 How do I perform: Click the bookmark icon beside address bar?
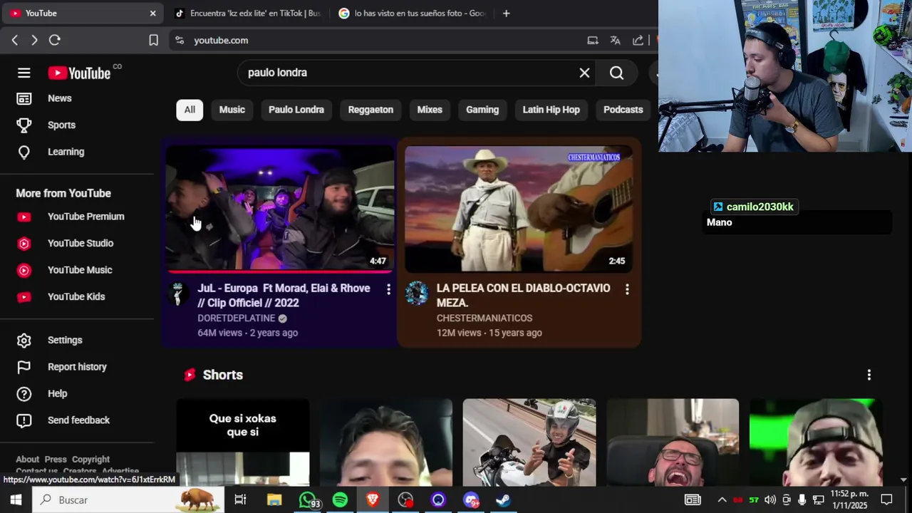pos(153,41)
